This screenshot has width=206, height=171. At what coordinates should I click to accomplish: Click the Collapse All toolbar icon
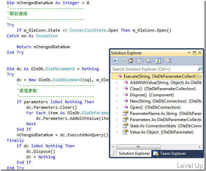coord(138,61)
